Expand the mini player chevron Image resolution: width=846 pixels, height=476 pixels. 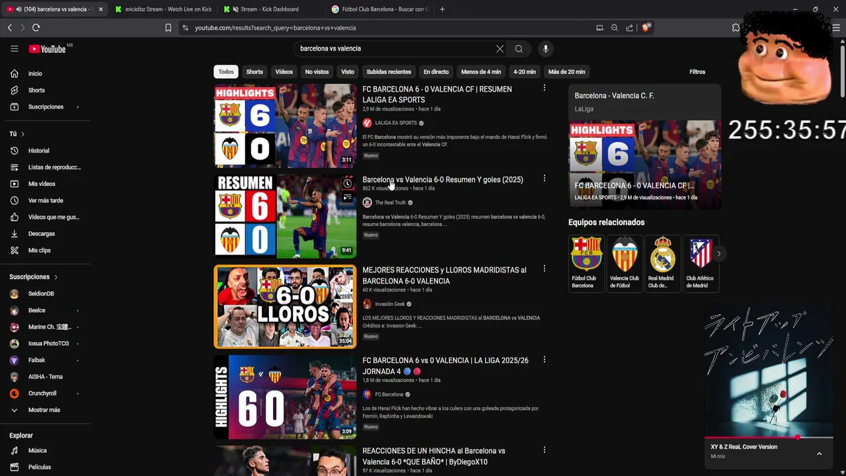[x=819, y=454]
